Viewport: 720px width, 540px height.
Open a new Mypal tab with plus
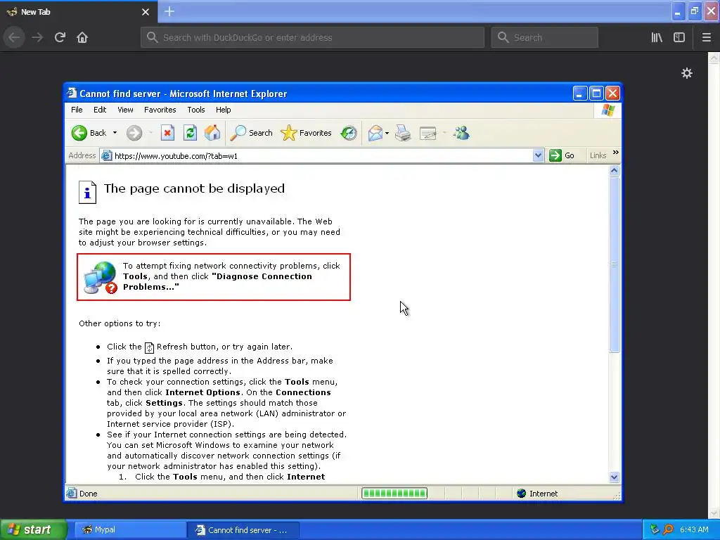click(x=169, y=11)
